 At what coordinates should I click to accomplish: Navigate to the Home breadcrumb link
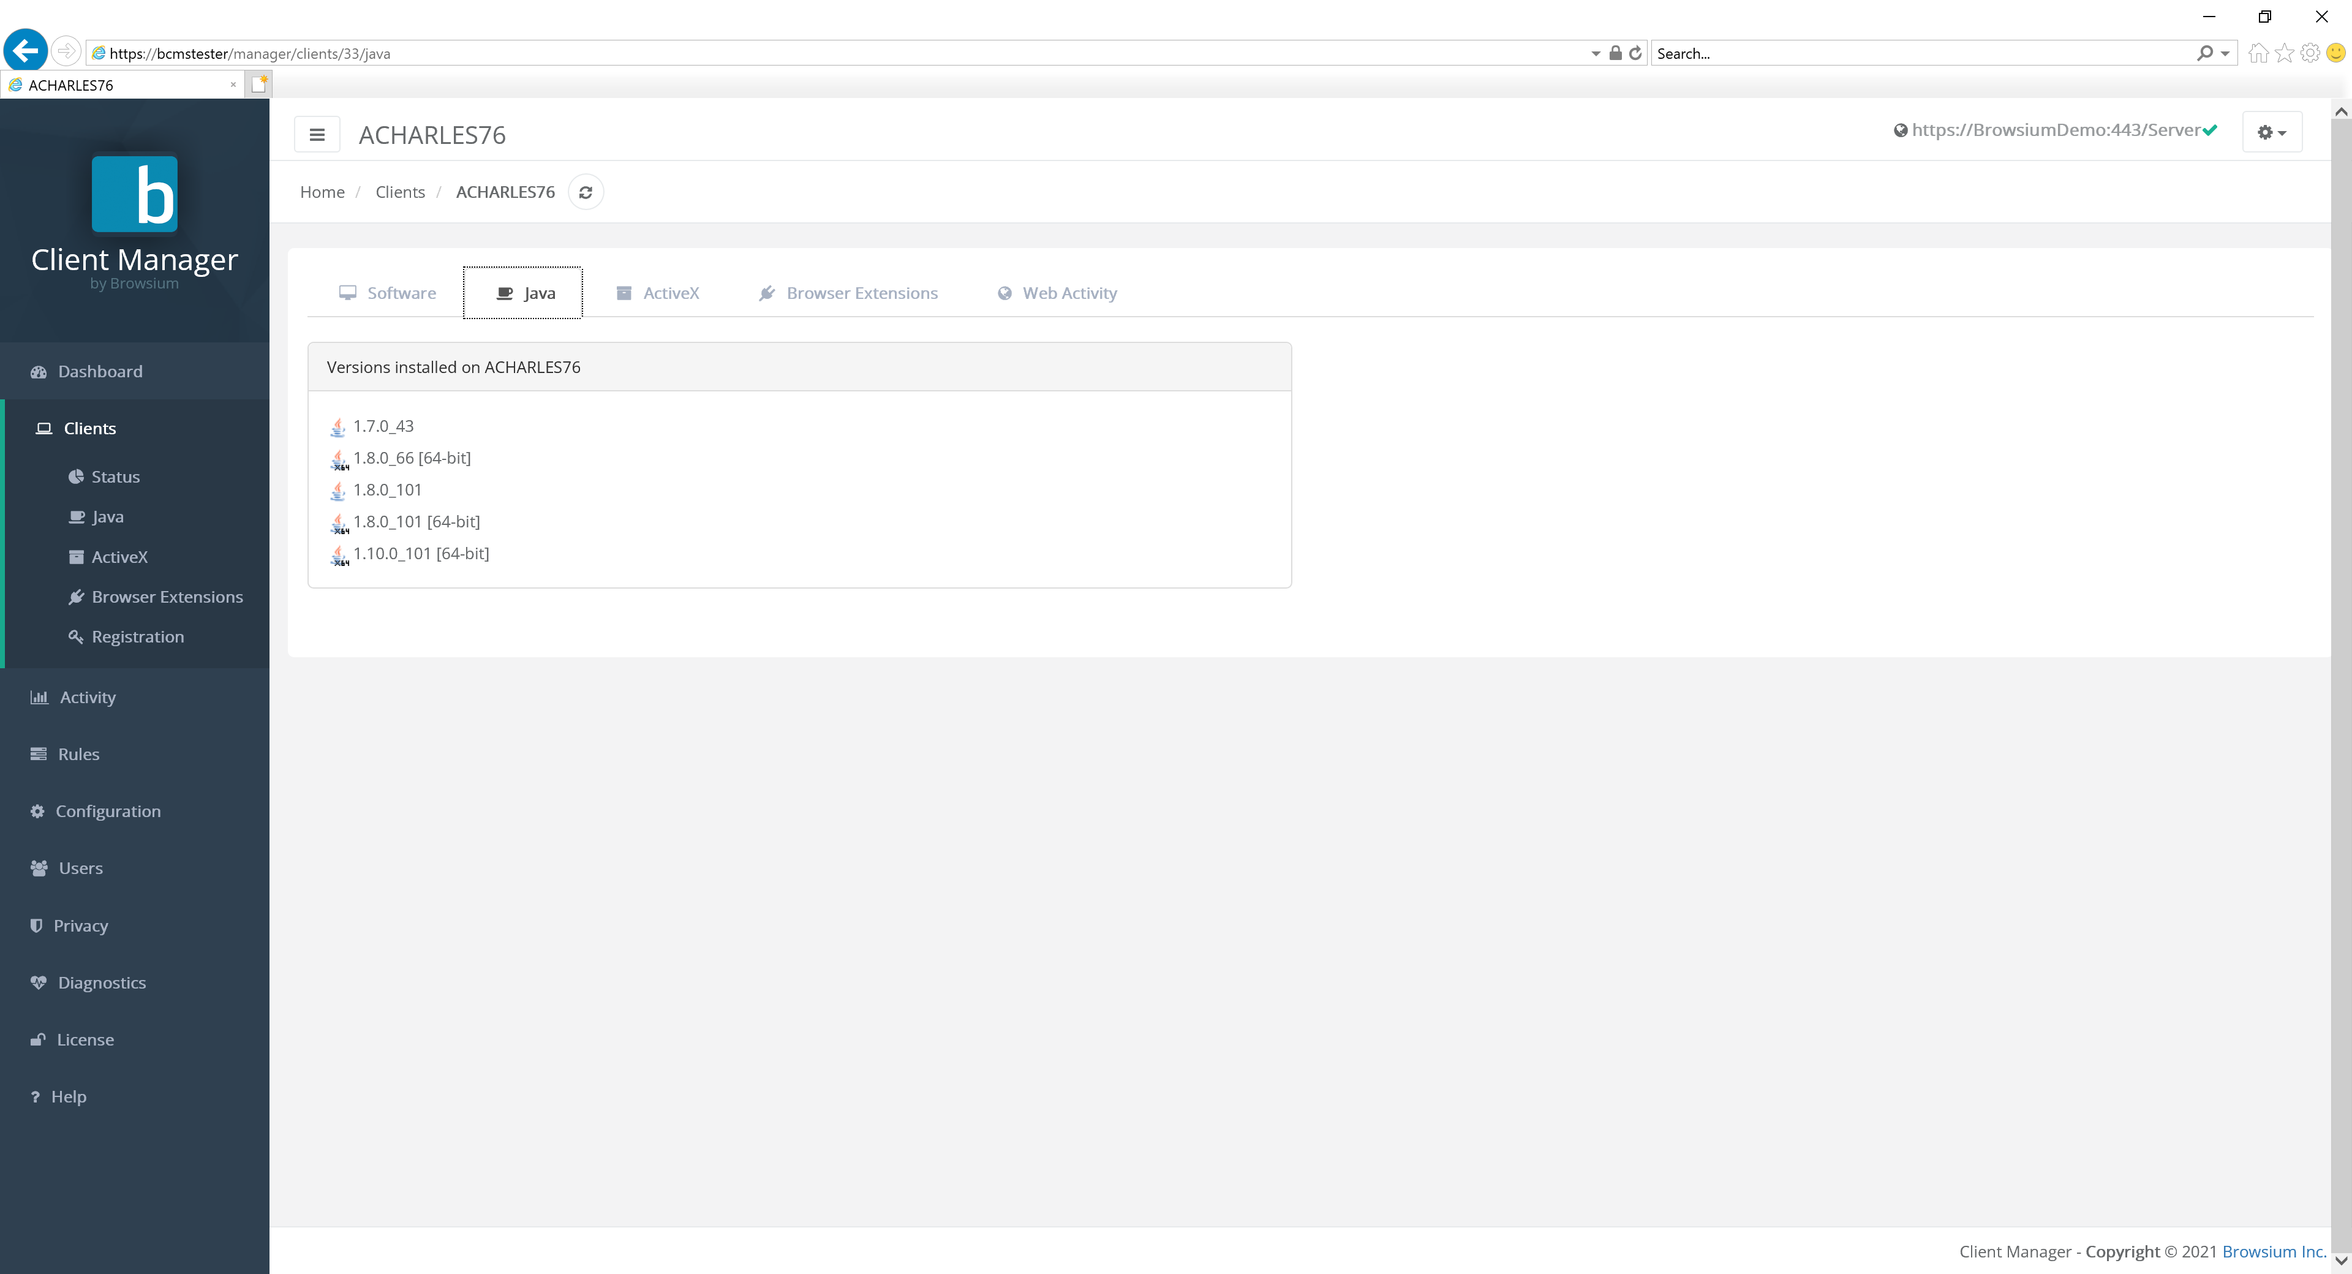[x=322, y=192]
